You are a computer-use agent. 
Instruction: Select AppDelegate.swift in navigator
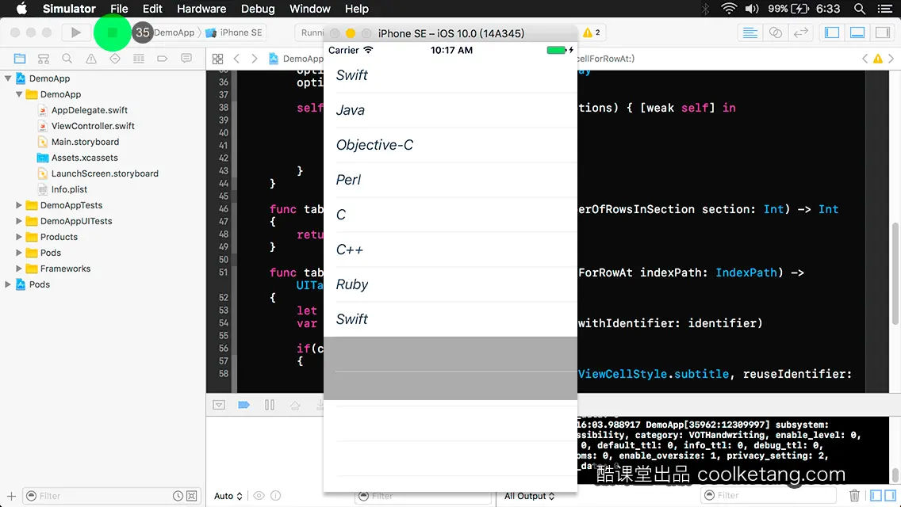click(89, 110)
